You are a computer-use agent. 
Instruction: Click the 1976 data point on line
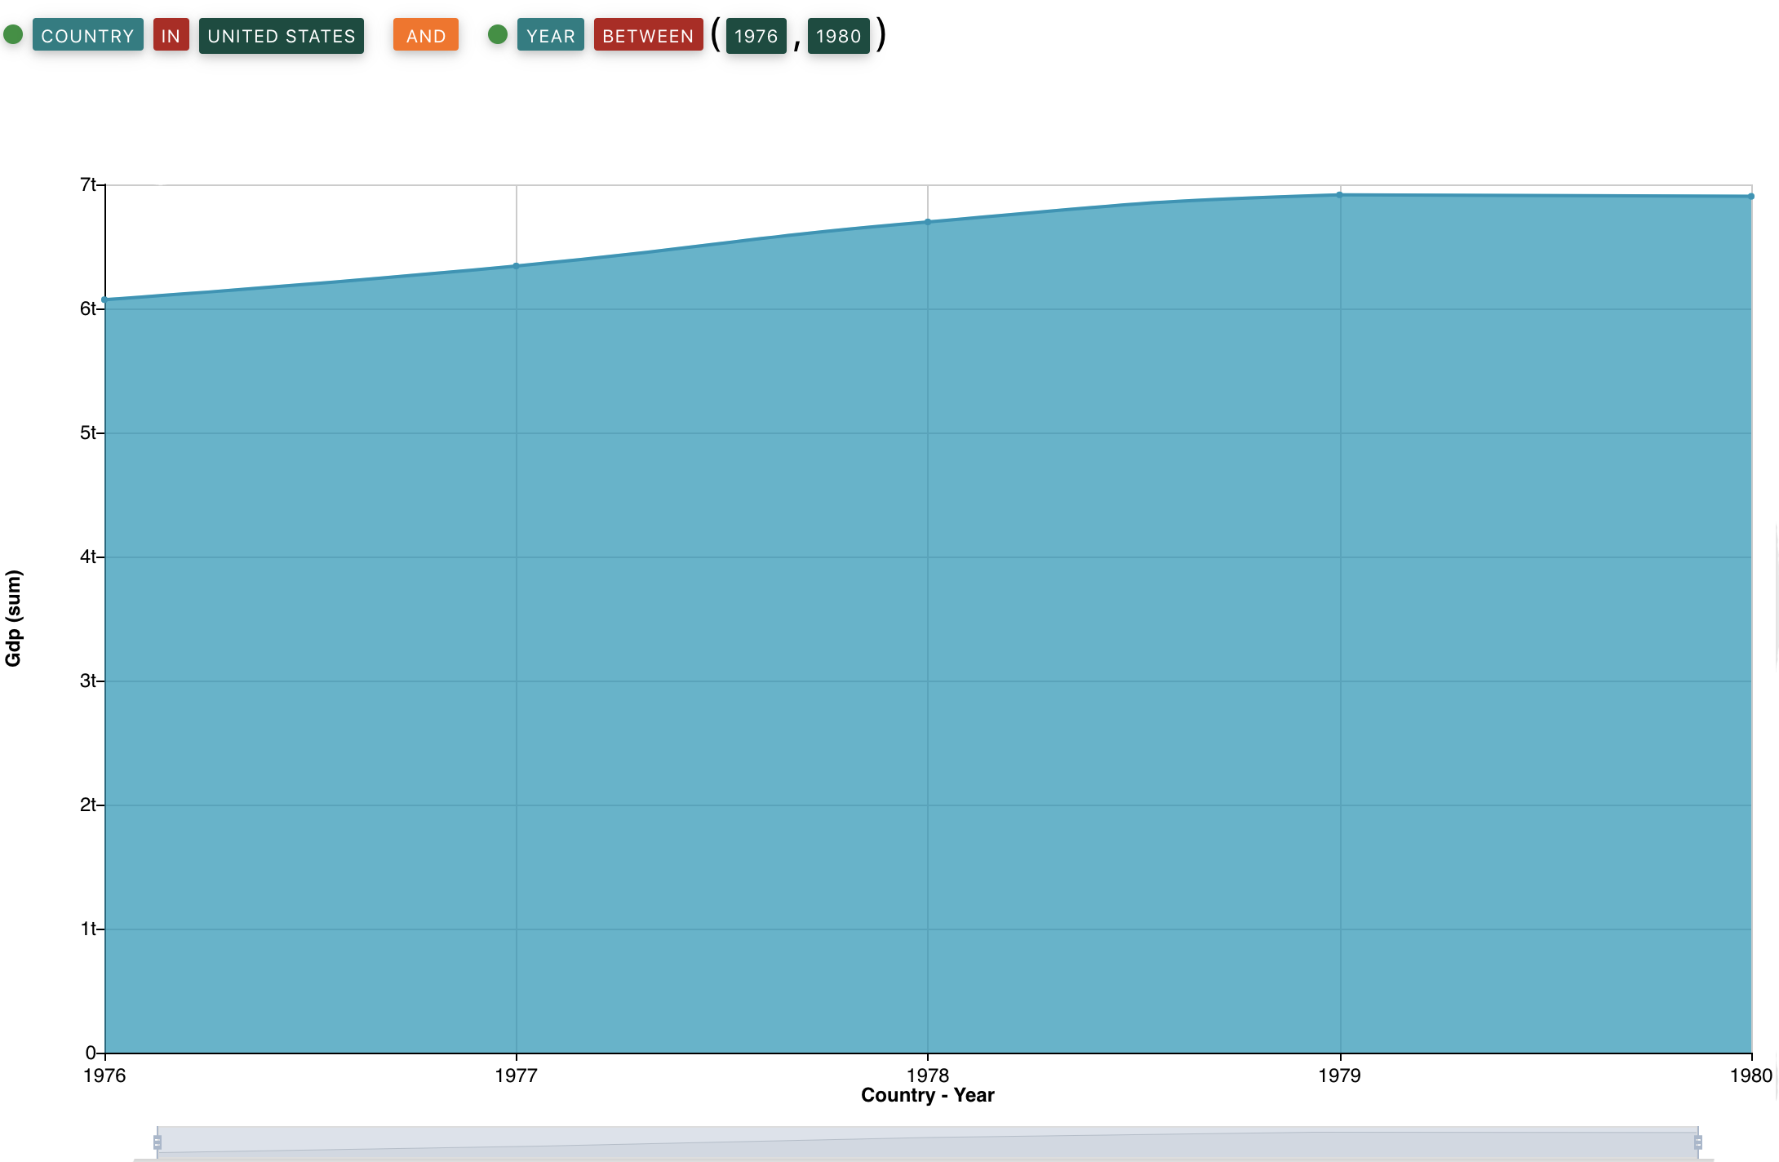pos(105,300)
